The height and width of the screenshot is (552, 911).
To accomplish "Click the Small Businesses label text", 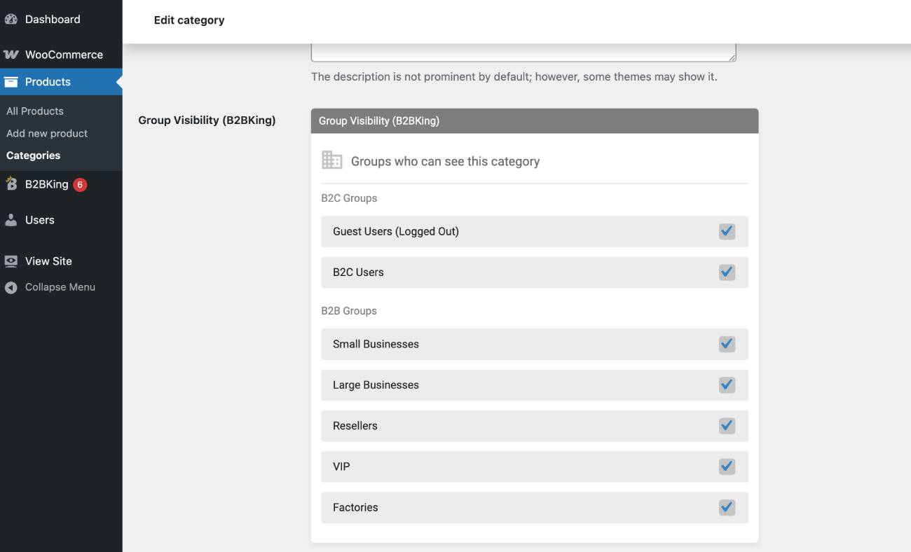I will pyautogui.click(x=376, y=344).
